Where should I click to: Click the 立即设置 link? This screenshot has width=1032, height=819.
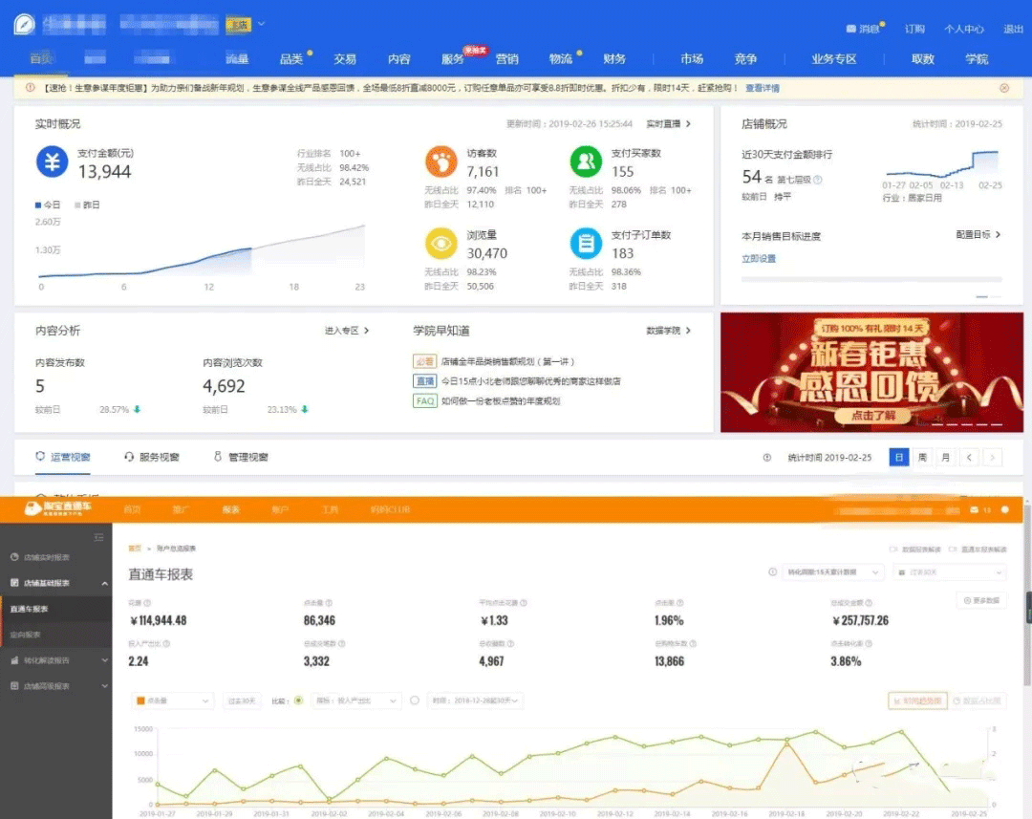pos(759,259)
